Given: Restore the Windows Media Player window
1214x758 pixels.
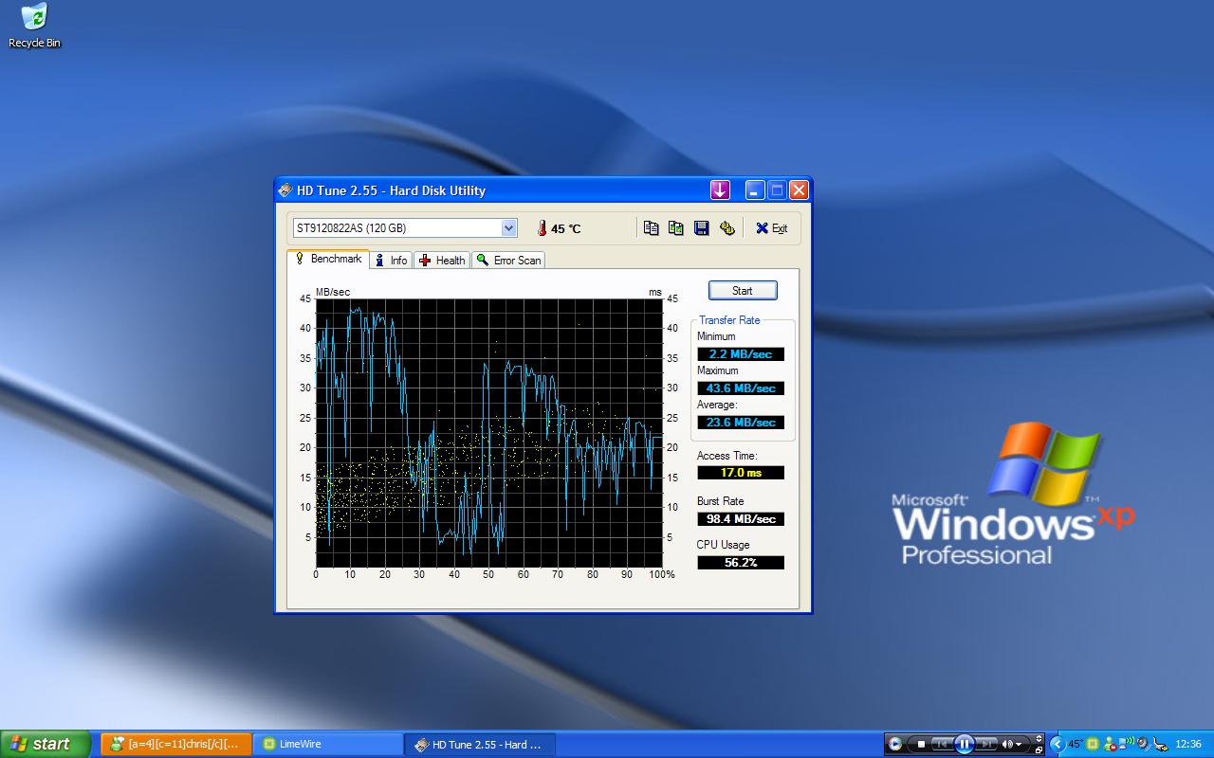Looking at the screenshot, I should [x=1039, y=750].
